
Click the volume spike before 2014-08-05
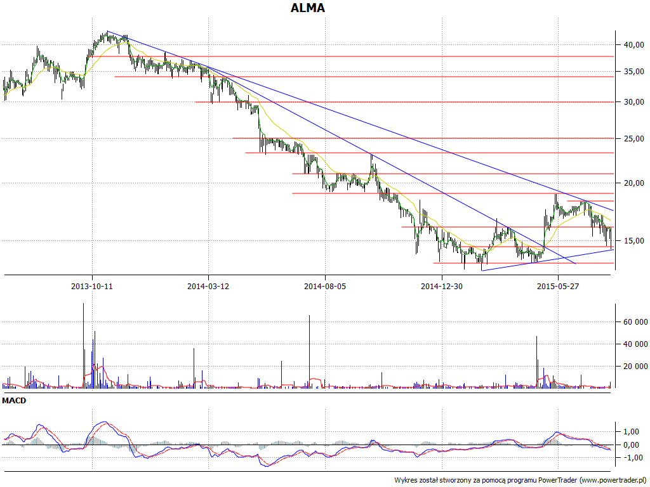(309, 351)
